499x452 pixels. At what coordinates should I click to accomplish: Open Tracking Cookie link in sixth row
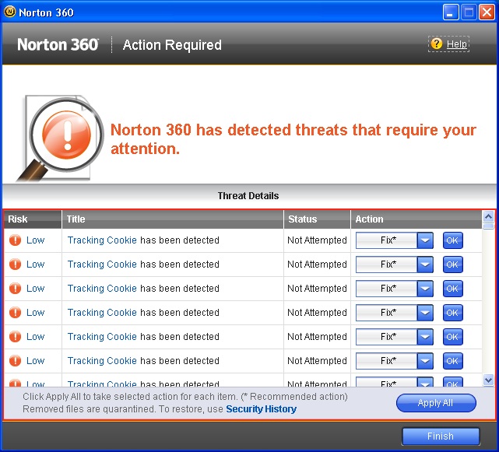point(102,361)
